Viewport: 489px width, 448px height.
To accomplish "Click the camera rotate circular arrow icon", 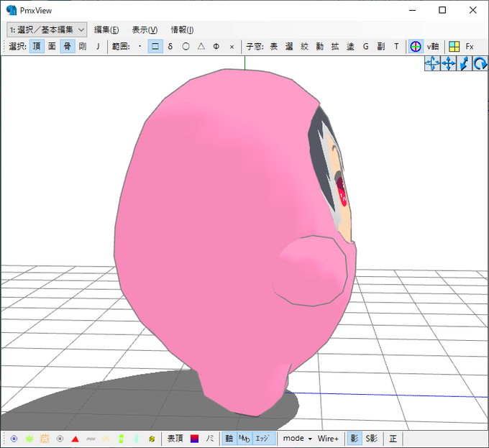I will [480, 63].
